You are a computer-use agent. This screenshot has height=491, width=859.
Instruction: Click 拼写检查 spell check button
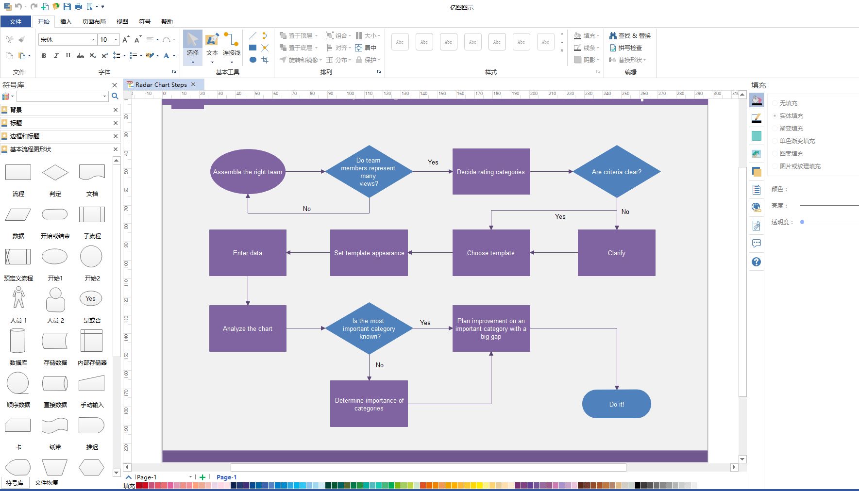click(626, 48)
